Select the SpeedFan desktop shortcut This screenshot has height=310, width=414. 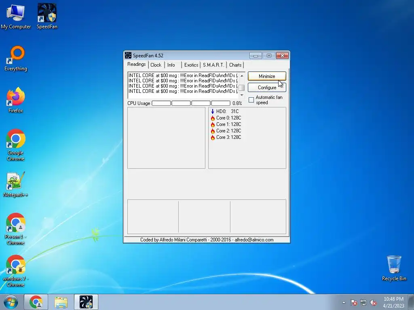coord(47,16)
